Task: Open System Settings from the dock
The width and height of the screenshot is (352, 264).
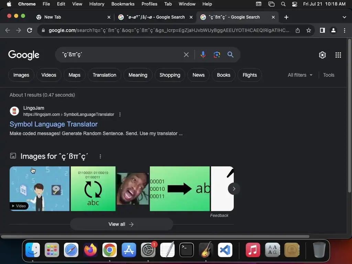Action: pos(148,250)
